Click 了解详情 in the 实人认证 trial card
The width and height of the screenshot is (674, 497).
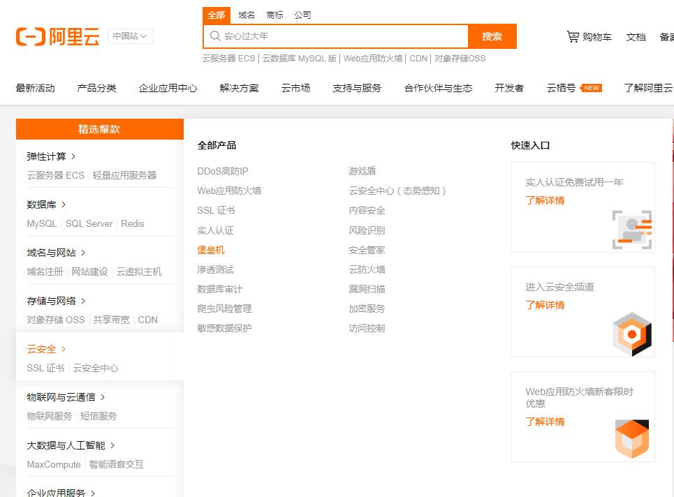pos(545,200)
